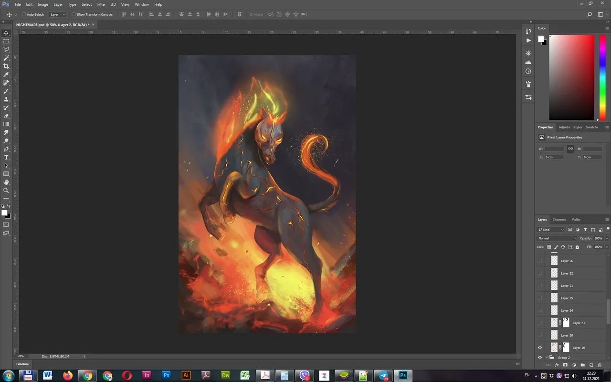Select the Rectangular Marquee tool
Screen dimensions: 611x382
(6, 42)
